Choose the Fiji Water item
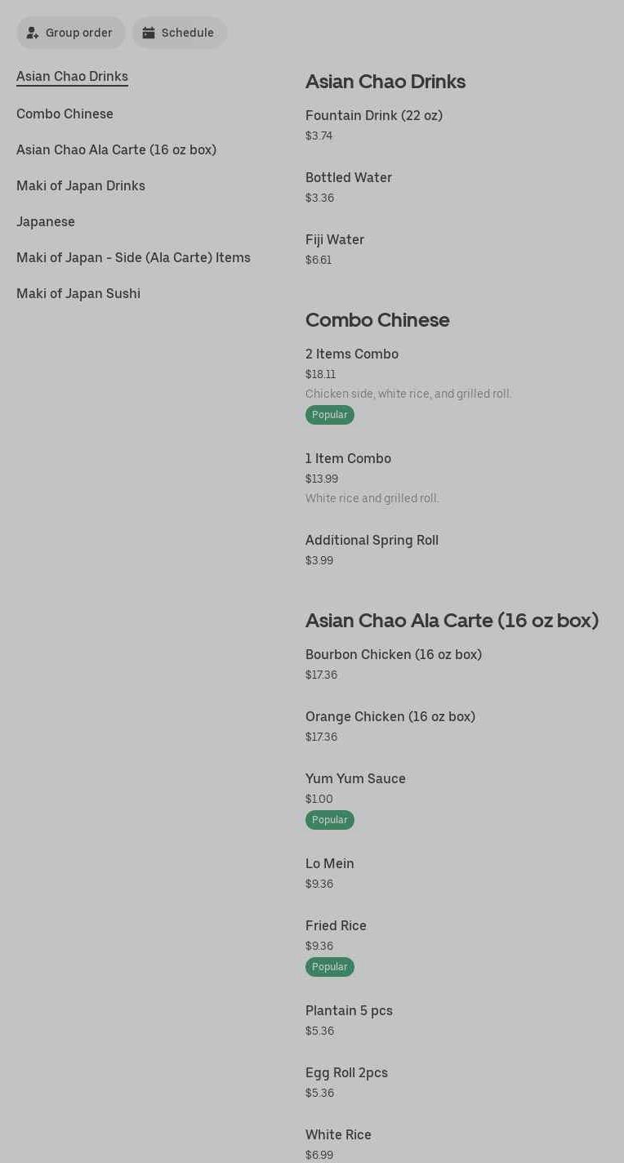This screenshot has width=624, height=1163. pyautogui.click(x=335, y=240)
